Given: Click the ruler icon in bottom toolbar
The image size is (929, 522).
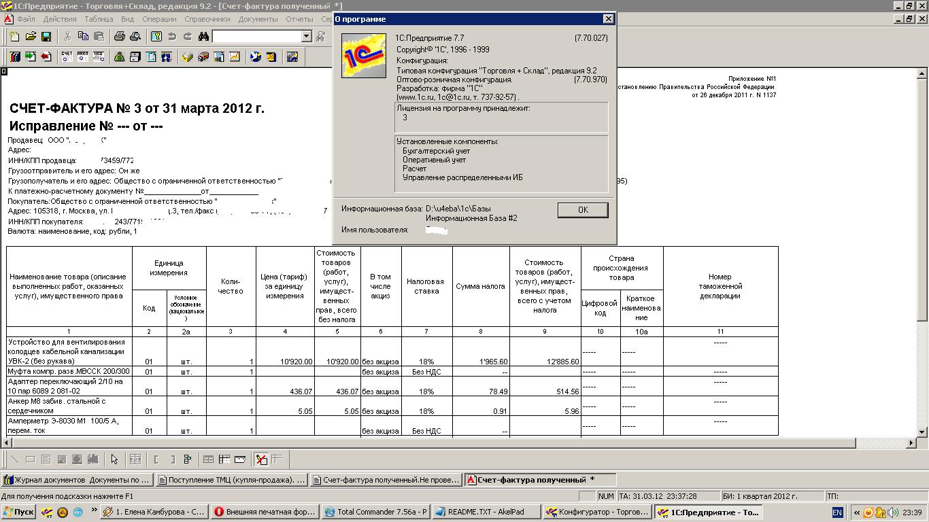Looking at the screenshot, I should tap(239, 459).
